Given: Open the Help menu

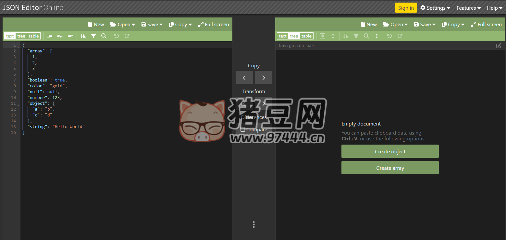Looking at the screenshot, I should [x=494, y=8].
